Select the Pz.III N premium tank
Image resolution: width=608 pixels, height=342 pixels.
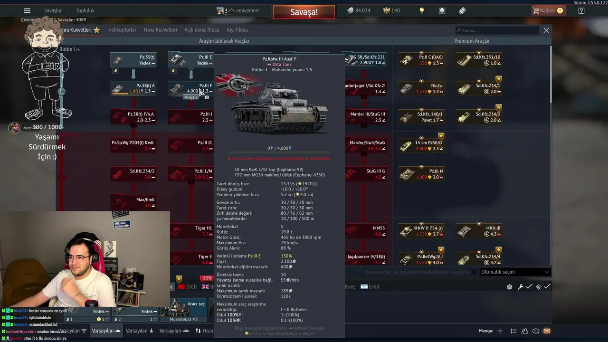point(421,174)
